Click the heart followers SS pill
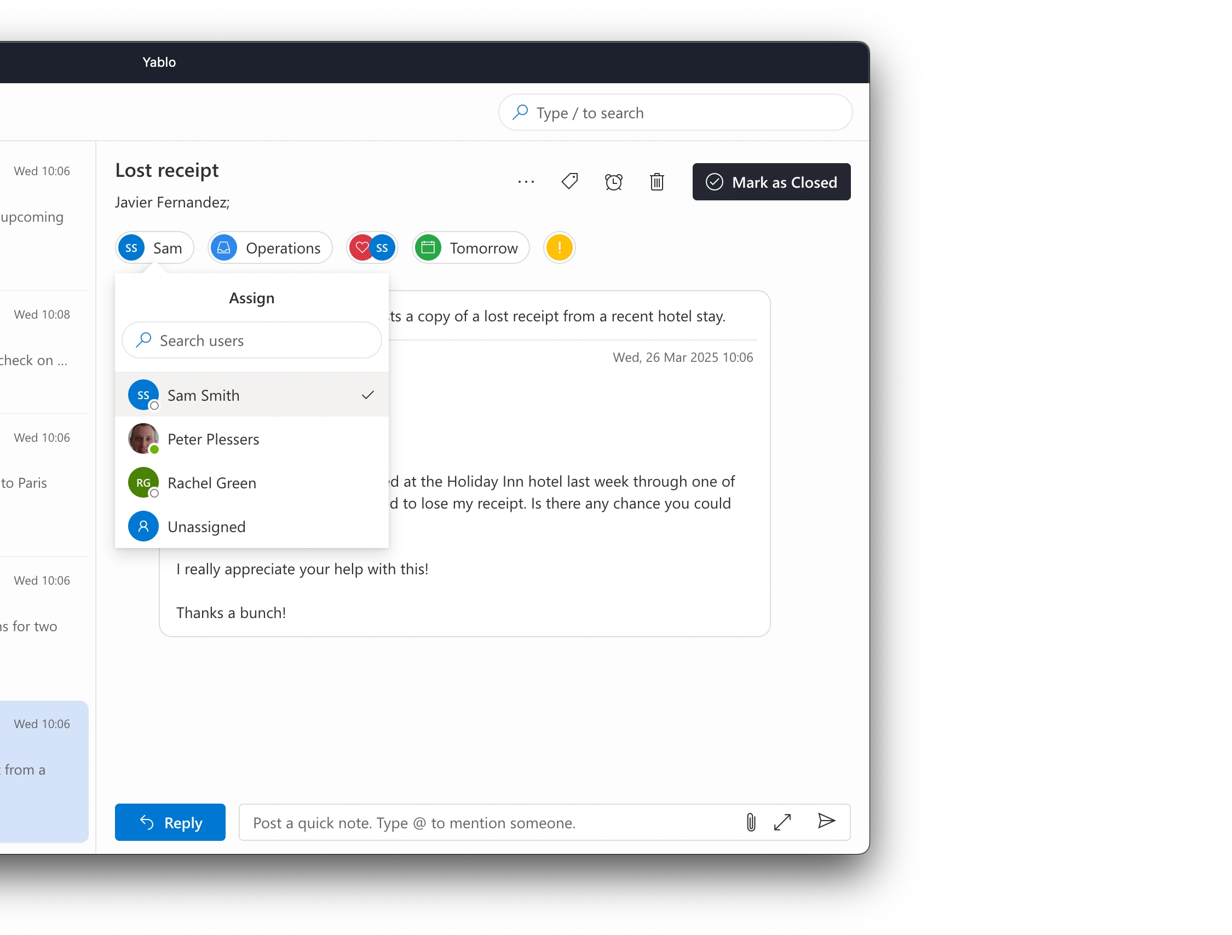The width and height of the screenshot is (1232, 935). (x=372, y=248)
